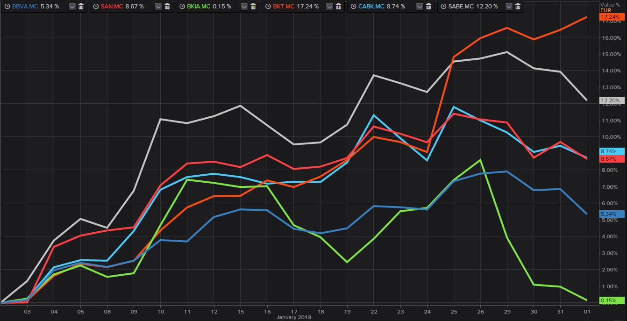627x321 pixels.
Task: Delete the BKIA.MC series with trash icon
Action: (253, 7)
